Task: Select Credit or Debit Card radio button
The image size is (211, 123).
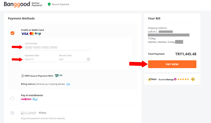Action: 12,33
